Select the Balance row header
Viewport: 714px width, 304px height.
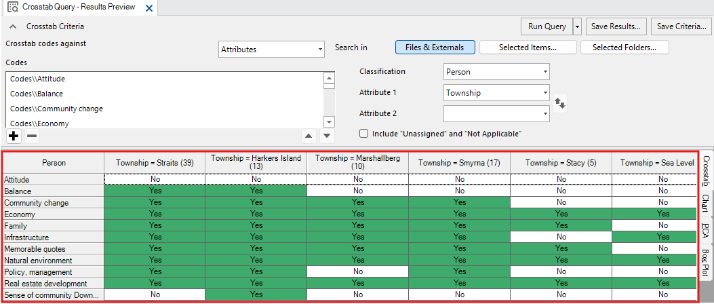pyautogui.click(x=54, y=191)
